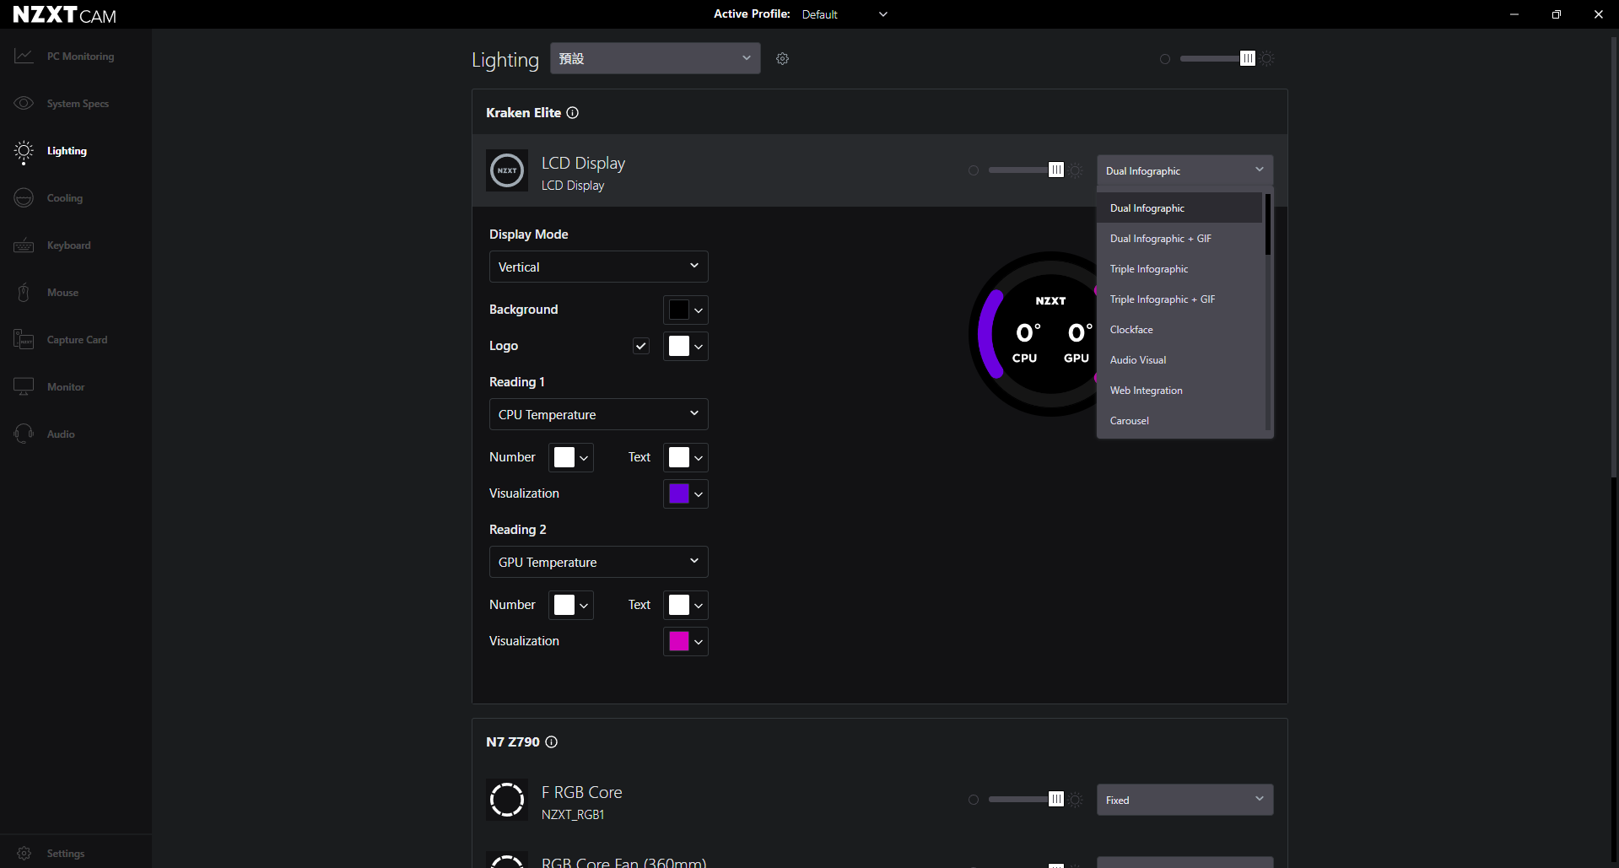The height and width of the screenshot is (868, 1619).
Task: Click the LCD Display brightness slider handle
Action: [x=1055, y=170]
